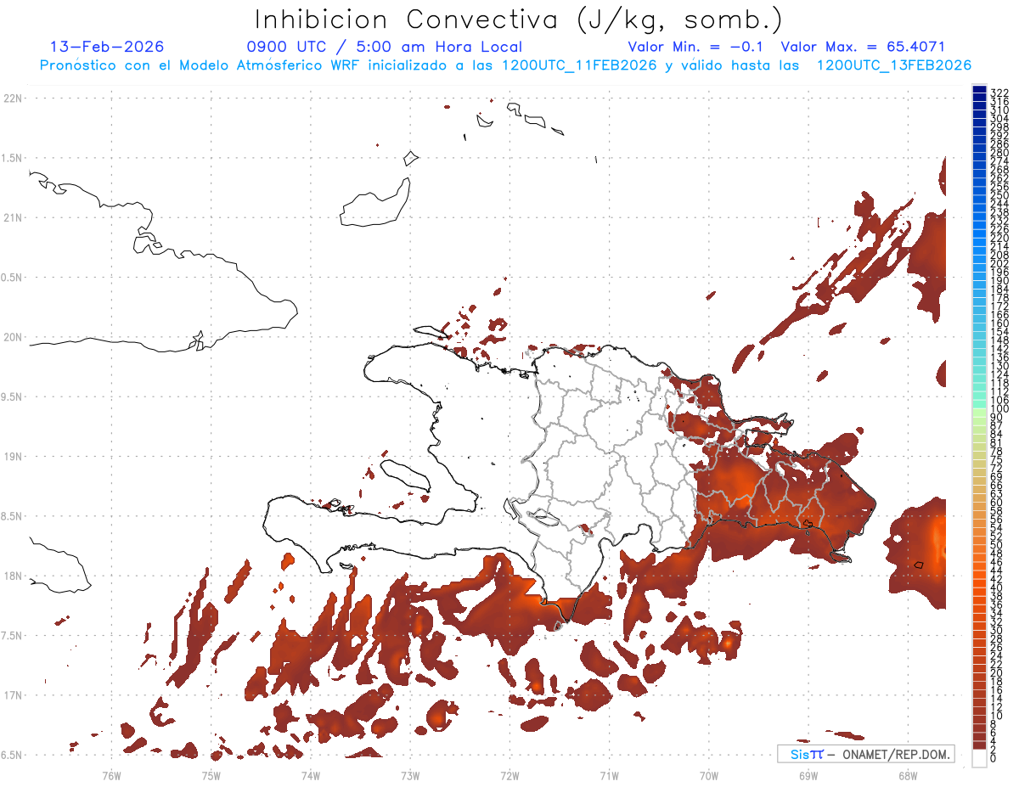Click the "0" value at the scale bottom
This screenshot has width=1019, height=787.
point(994,759)
